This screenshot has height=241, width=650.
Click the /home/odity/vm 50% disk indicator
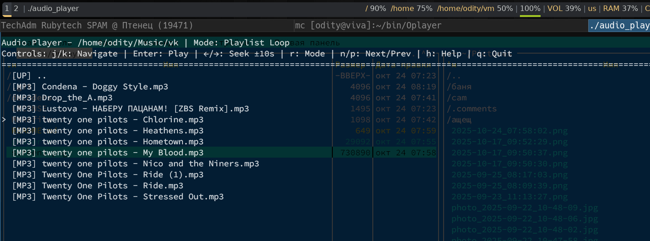click(x=475, y=8)
